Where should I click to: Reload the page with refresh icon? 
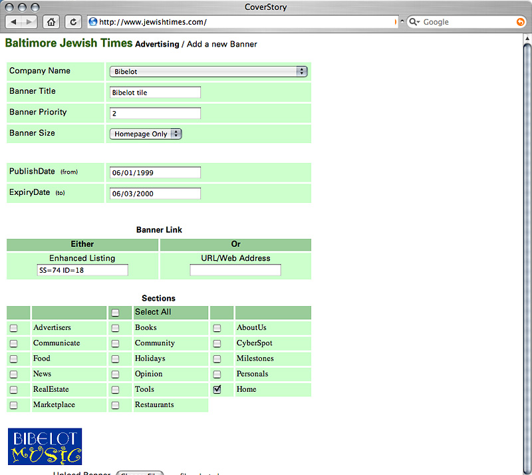tap(73, 22)
